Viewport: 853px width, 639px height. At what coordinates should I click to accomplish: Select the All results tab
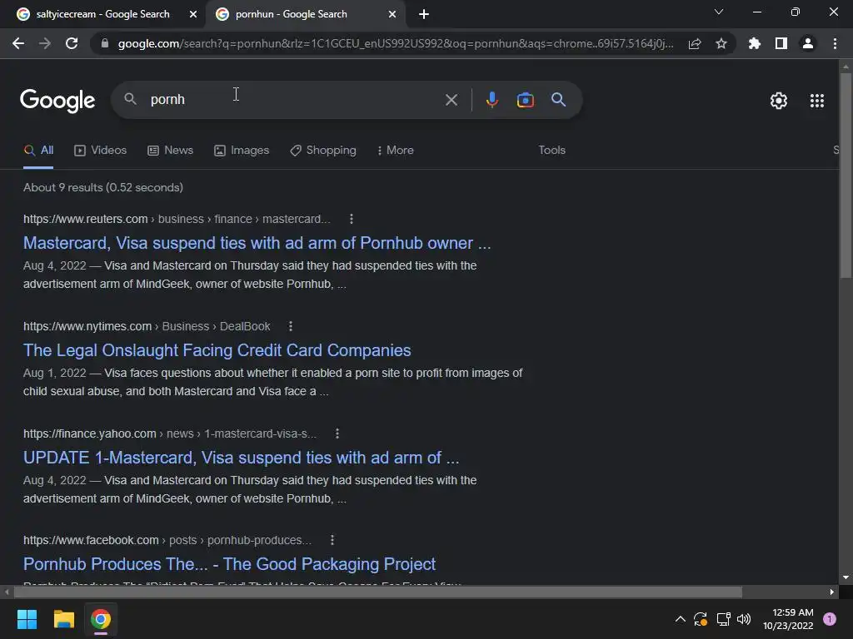pyautogui.click(x=38, y=150)
